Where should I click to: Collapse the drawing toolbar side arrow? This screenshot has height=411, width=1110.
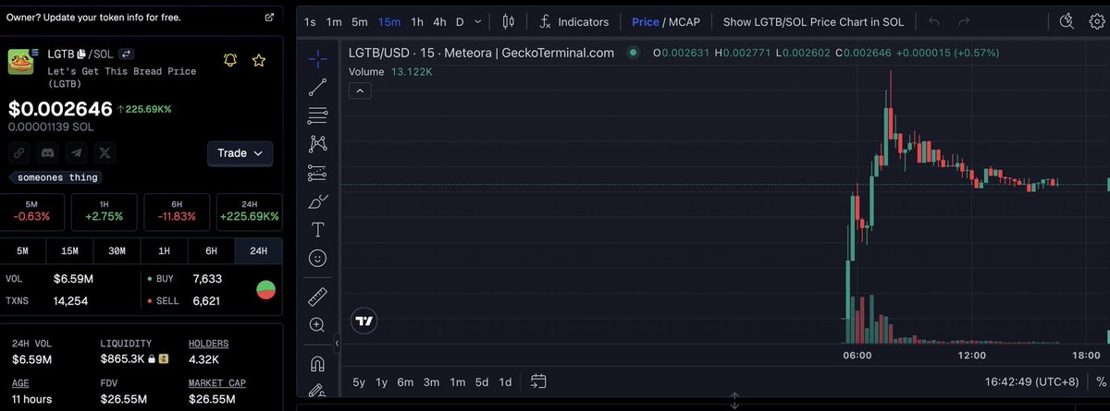pos(336,344)
